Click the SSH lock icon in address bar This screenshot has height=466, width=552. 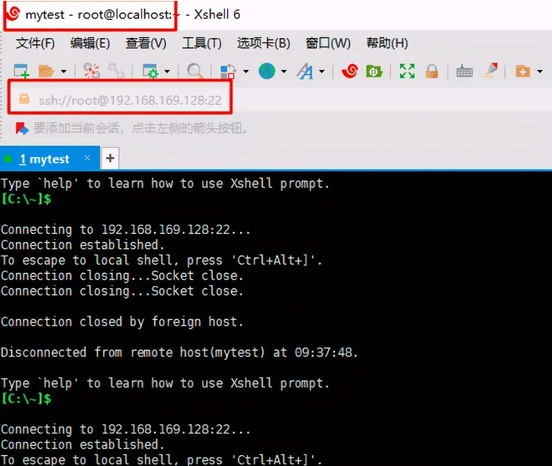click(24, 100)
